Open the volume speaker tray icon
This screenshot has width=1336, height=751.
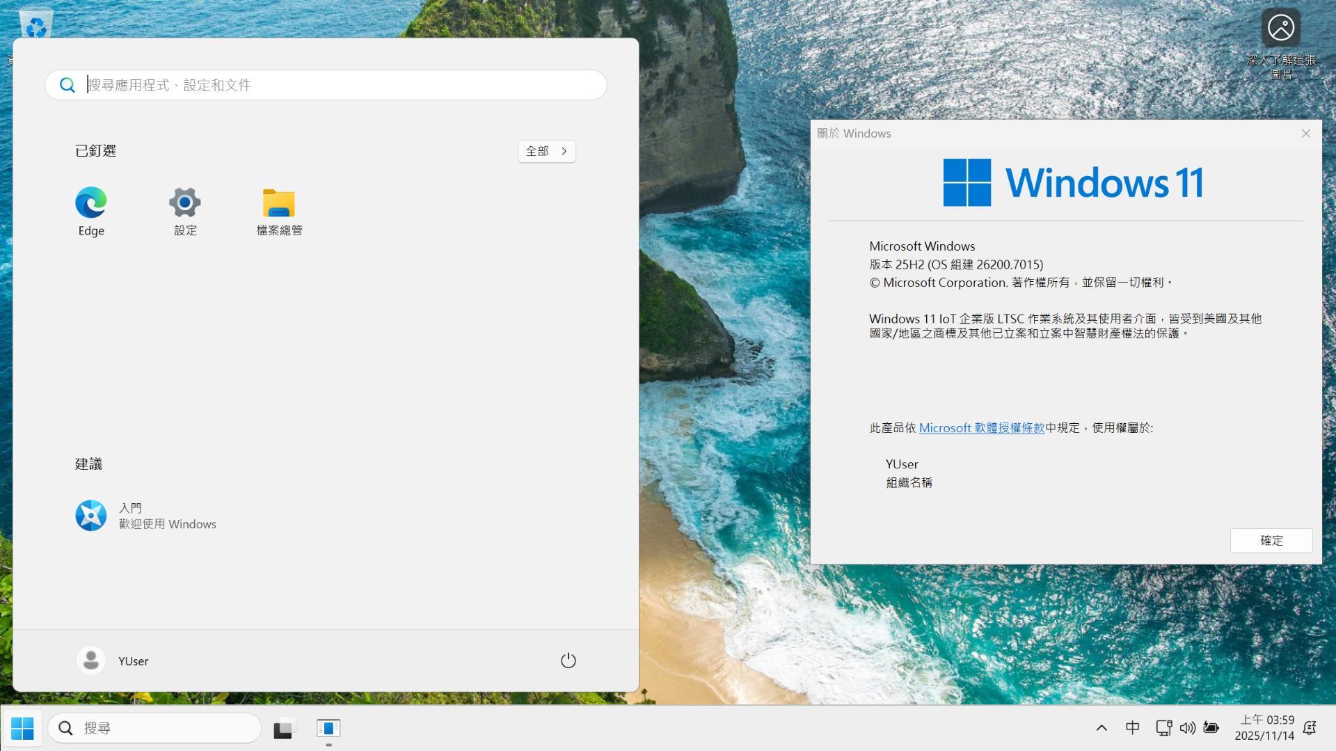(x=1187, y=728)
